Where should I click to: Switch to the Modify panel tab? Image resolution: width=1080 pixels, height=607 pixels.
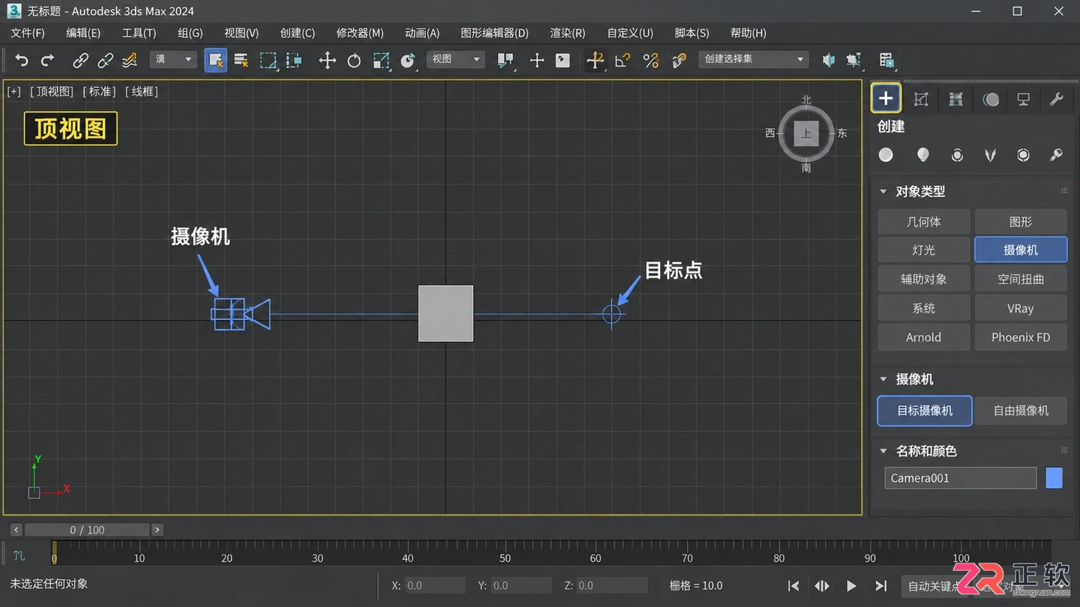(x=921, y=99)
